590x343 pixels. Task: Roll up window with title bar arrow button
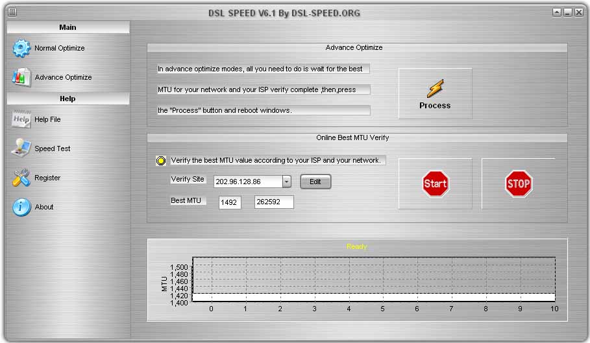tap(557, 12)
